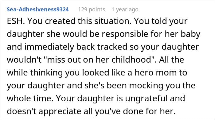Click the quoted phrase "miss out on her childhood"

100,60
